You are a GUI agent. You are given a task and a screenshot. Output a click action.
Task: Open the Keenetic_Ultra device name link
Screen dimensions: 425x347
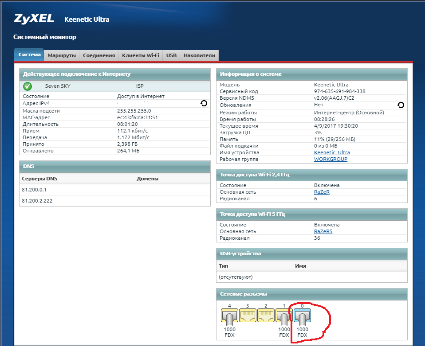332,152
